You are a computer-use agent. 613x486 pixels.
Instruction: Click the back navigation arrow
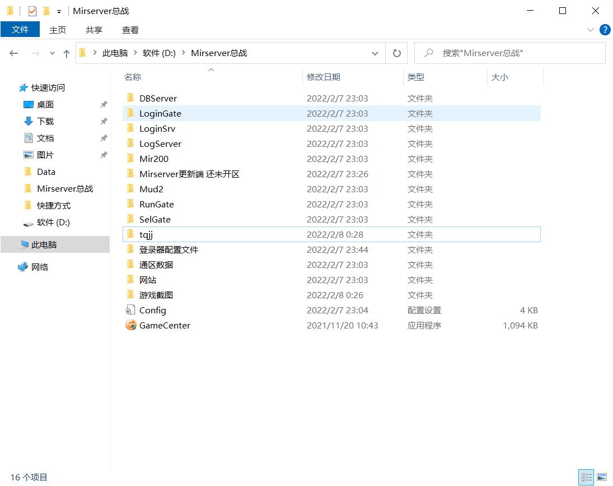point(14,53)
